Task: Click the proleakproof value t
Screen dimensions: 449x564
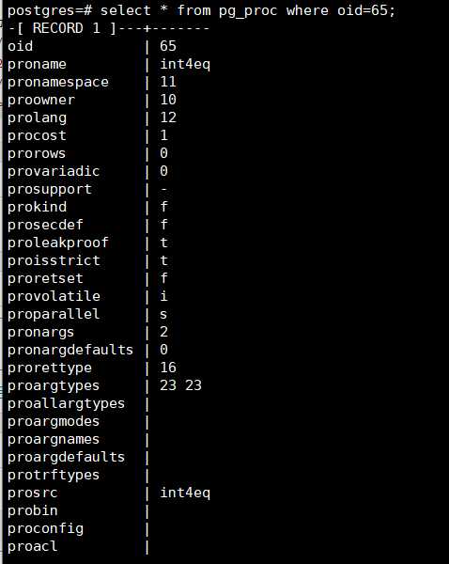Action: (164, 243)
